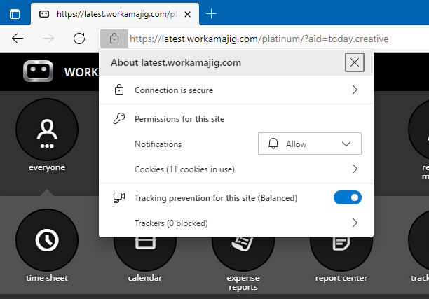
Task: Click the key icon for Permissions
Action: pos(119,118)
